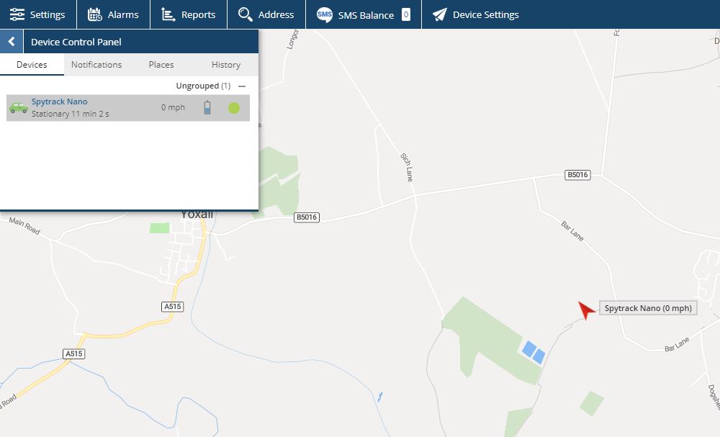Viewport: 720px width, 437px height.
Task: Collapse panel with back chevron
Action: pos(12,42)
